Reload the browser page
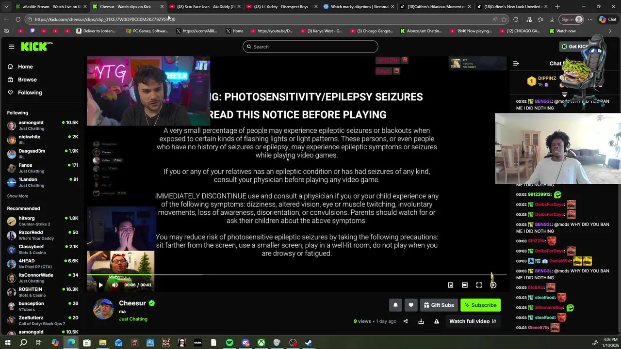The height and width of the screenshot is (349, 621). (x=18, y=19)
